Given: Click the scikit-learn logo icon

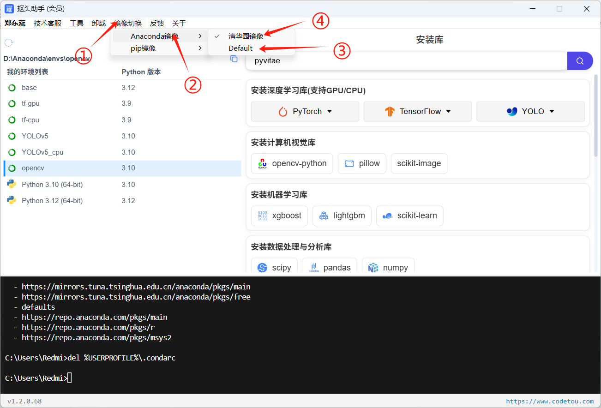Looking at the screenshot, I should click(388, 216).
